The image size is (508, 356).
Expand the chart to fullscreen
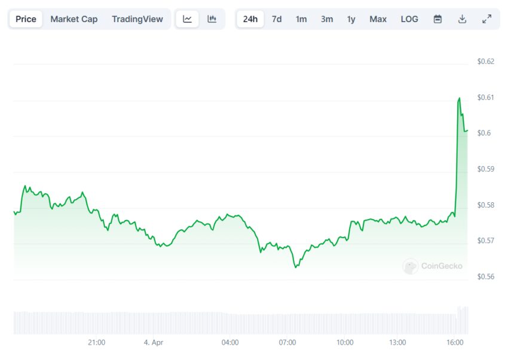[x=486, y=19]
